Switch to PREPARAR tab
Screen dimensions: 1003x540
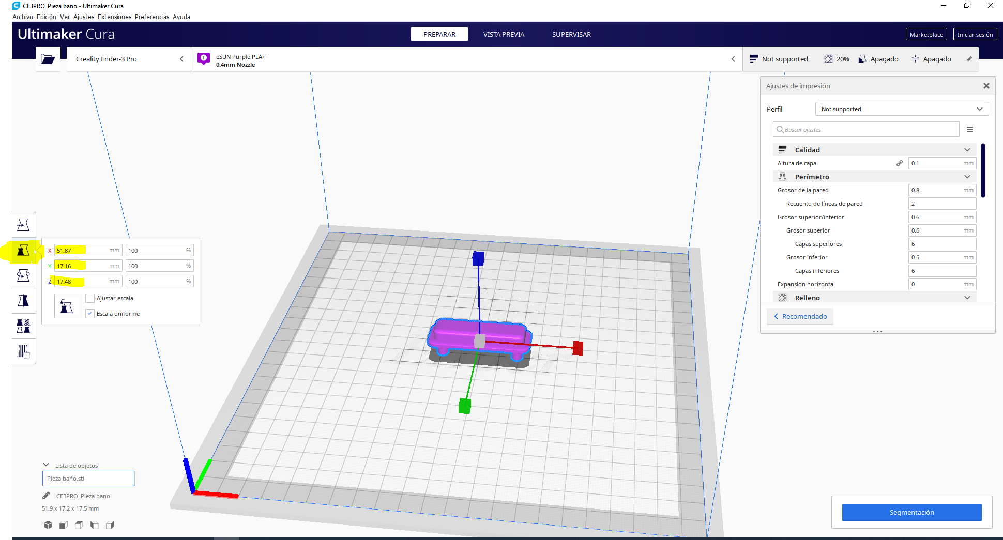(439, 34)
